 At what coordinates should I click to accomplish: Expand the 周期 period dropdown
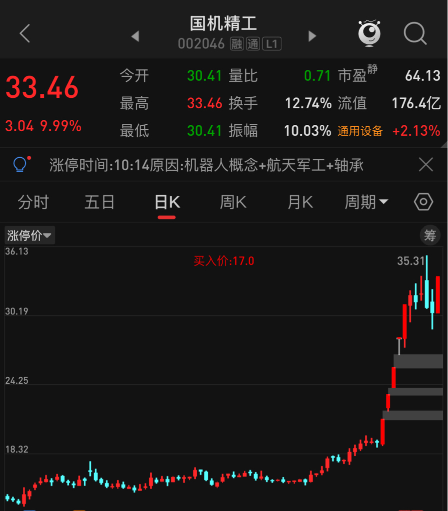pyautogui.click(x=367, y=202)
